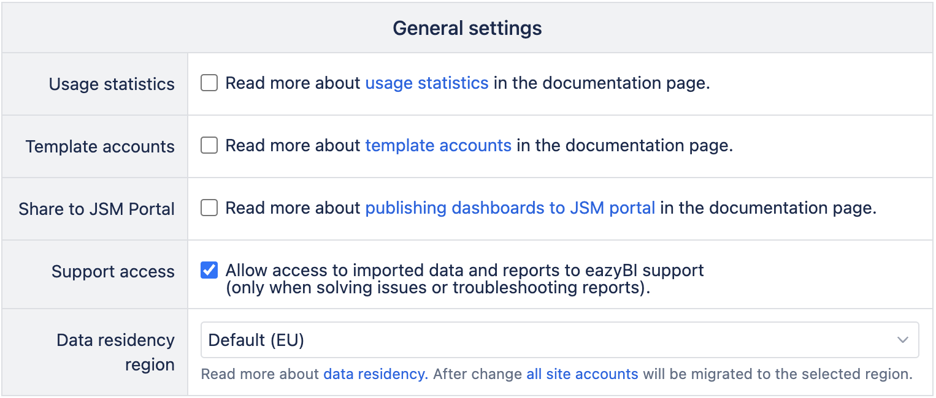The width and height of the screenshot is (936, 398).
Task: Follow the template accounts link
Action: 438,146
